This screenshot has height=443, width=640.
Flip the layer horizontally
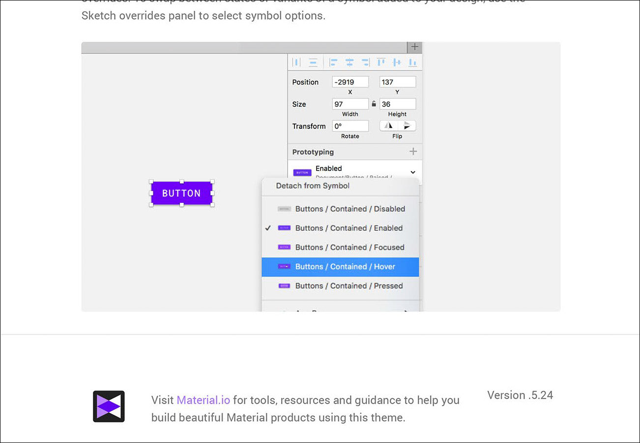click(389, 126)
